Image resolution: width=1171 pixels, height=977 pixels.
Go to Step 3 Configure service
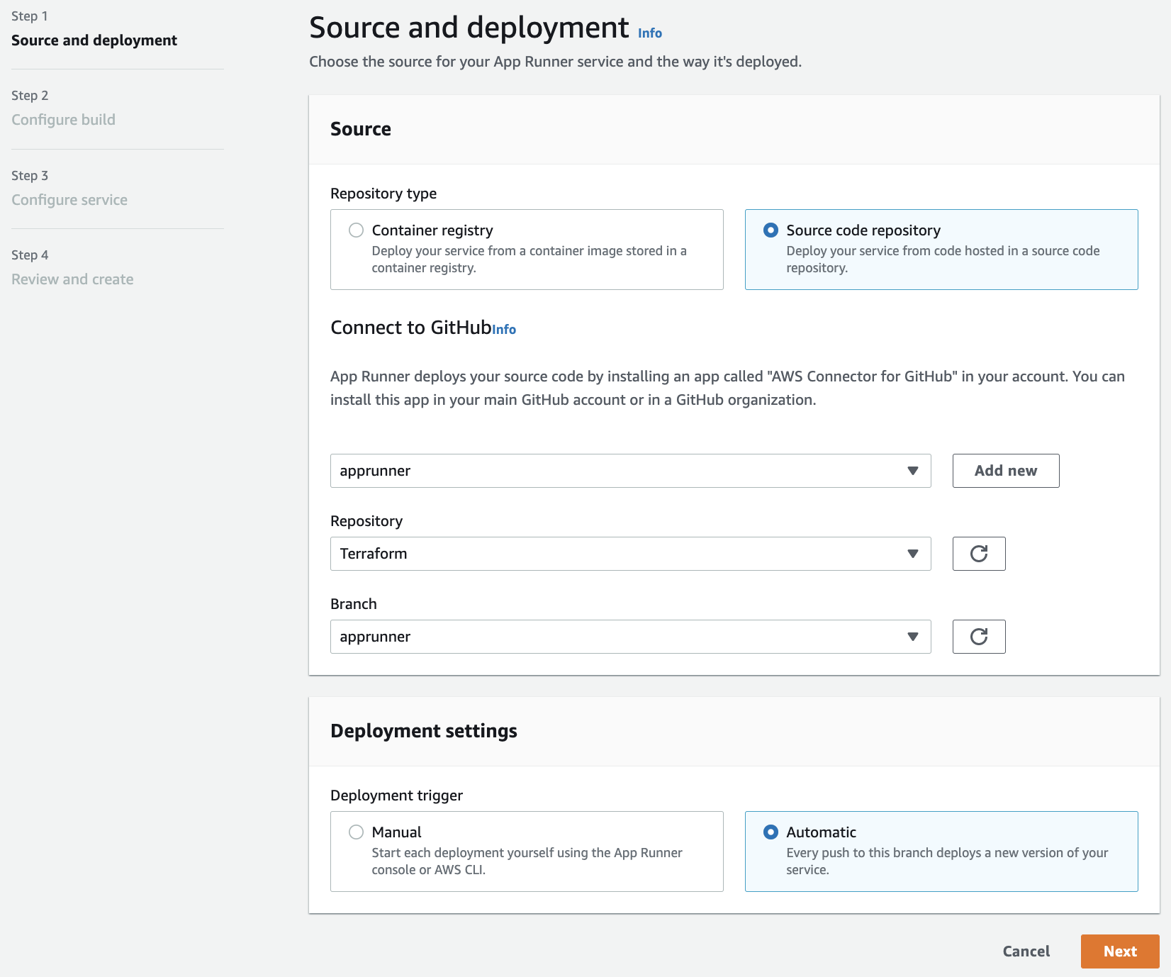pyautogui.click(x=69, y=200)
